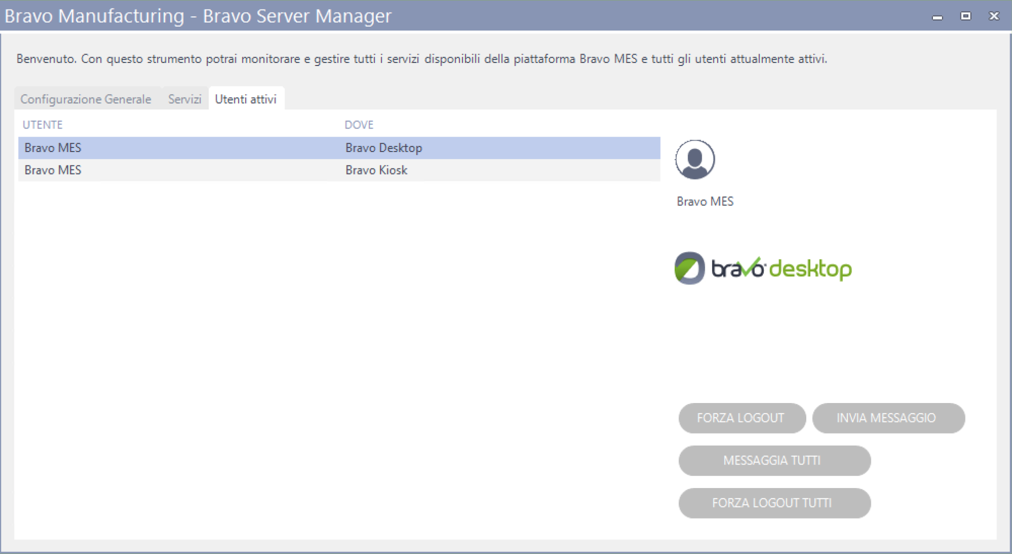Image resolution: width=1012 pixels, height=554 pixels.
Task: Select the Utenti attivi tab
Action: pos(246,99)
